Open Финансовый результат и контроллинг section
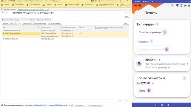This screenshot has width=191, height=107. (x=105, y=5)
